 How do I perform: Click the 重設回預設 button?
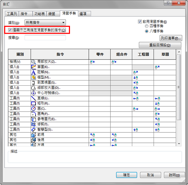(160, 45)
